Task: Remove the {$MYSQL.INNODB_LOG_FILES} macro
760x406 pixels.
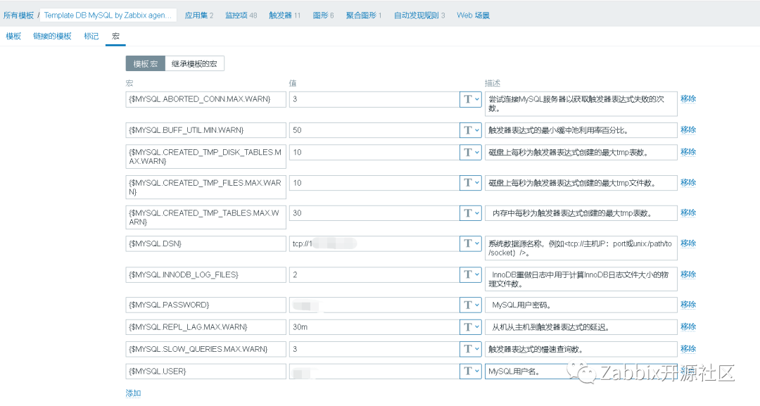Action: 688,274
